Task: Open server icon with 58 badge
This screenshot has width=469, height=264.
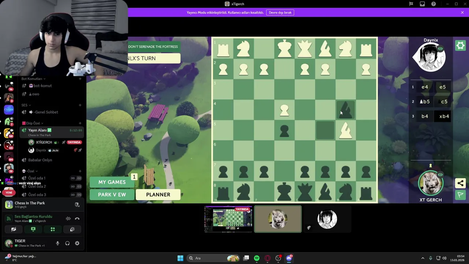Action: coord(8,133)
